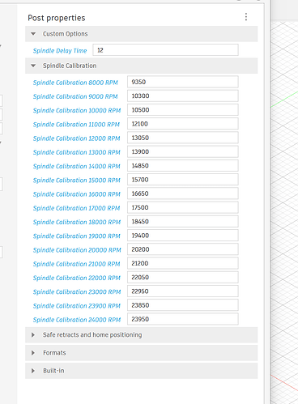Edit the 21000 RPM calibration value
The image size is (298, 404).
coord(183,263)
